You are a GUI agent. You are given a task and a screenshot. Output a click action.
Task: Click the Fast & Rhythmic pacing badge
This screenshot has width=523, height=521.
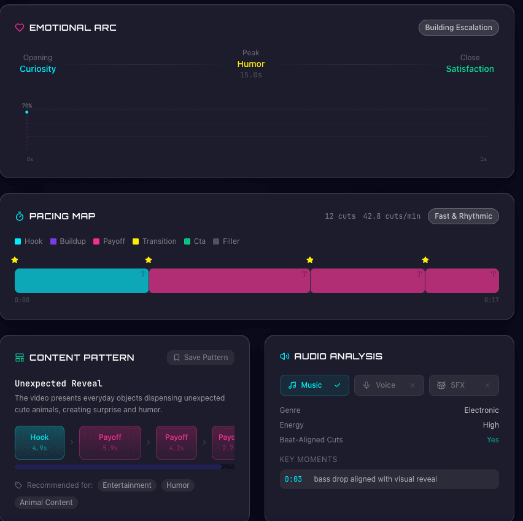(463, 216)
